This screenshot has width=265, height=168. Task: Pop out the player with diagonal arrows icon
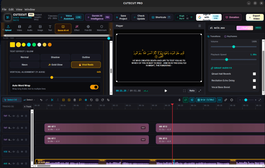200,91
